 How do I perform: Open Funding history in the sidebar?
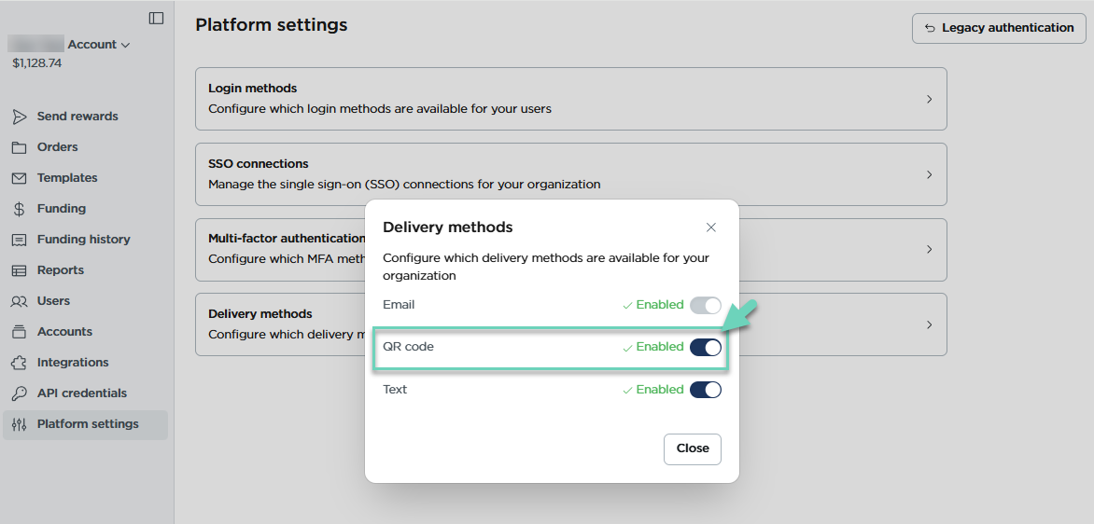click(x=83, y=240)
